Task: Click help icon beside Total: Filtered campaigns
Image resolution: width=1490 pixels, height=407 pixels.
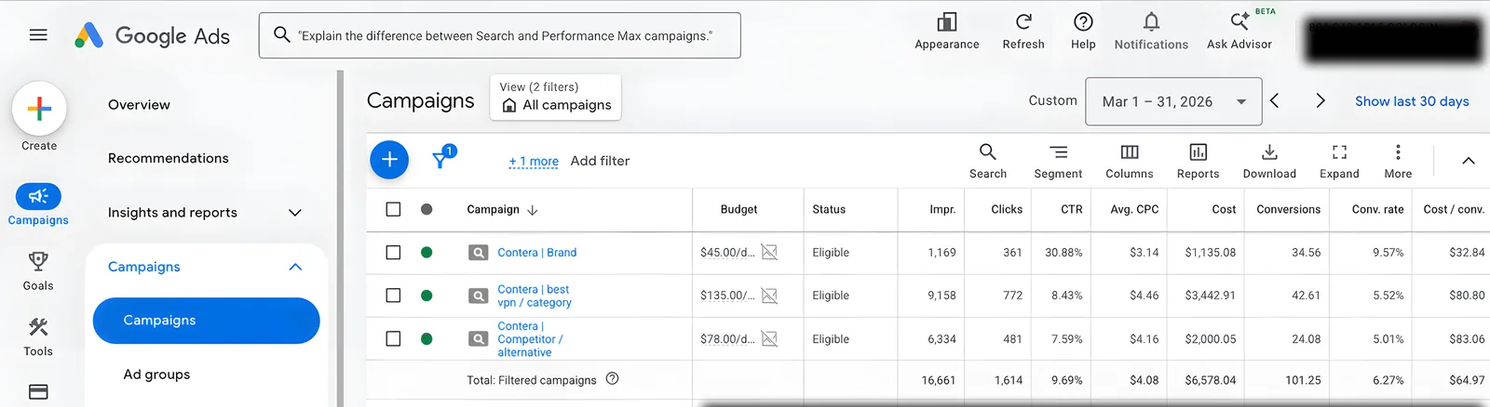Action: click(x=612, y=378)
